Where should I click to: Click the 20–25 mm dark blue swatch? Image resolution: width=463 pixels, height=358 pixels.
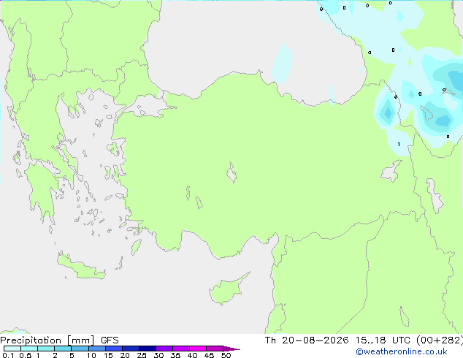click(x=131, y=349)
